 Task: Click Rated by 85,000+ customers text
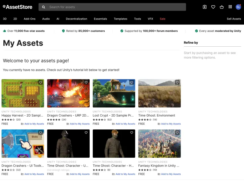(85, 31)
